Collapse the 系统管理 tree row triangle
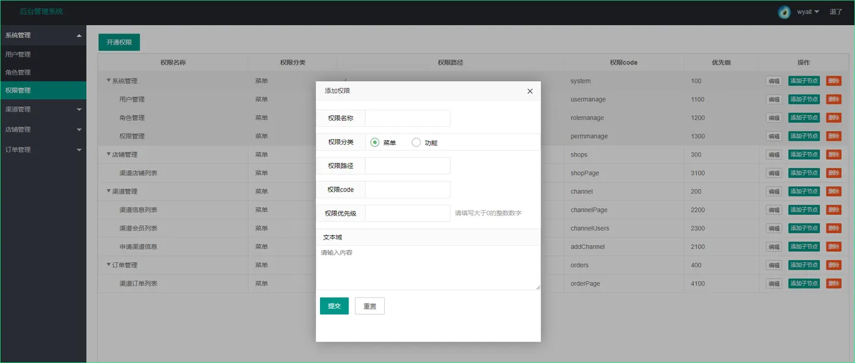This screenshot has height=363, width=855. coord(109,81)
